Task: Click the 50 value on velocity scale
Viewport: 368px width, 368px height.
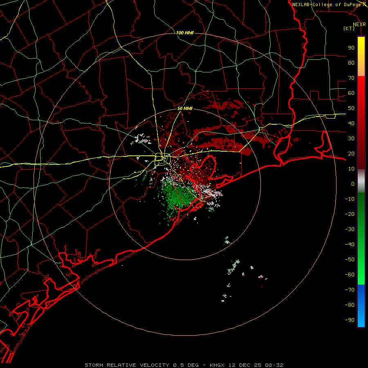Action: click(x=351, y=108)
